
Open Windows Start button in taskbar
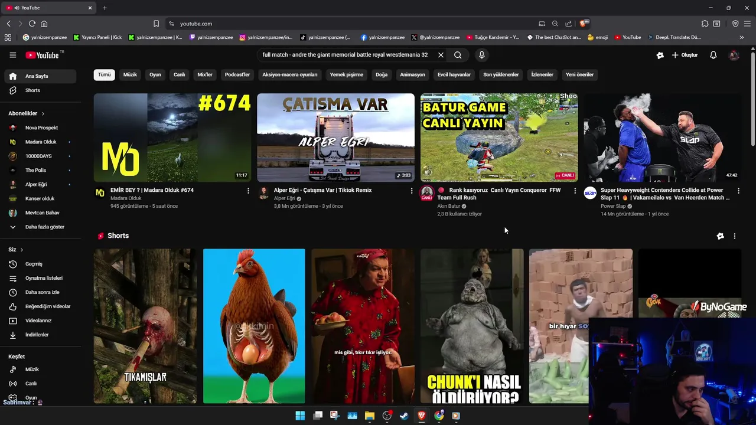[x=300, y=416]
